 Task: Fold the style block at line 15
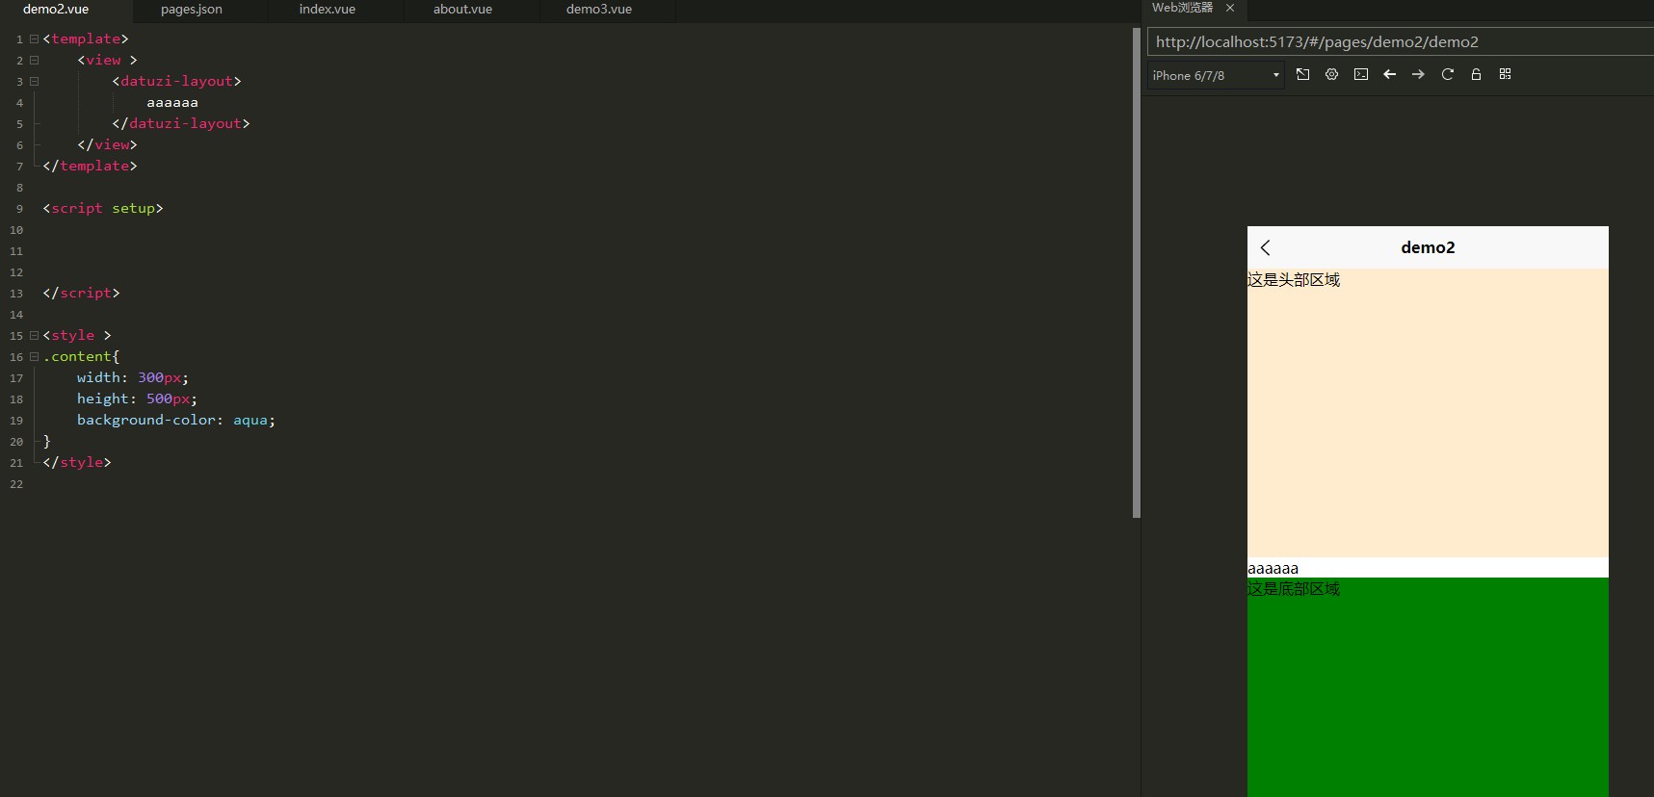coord(34,336)
